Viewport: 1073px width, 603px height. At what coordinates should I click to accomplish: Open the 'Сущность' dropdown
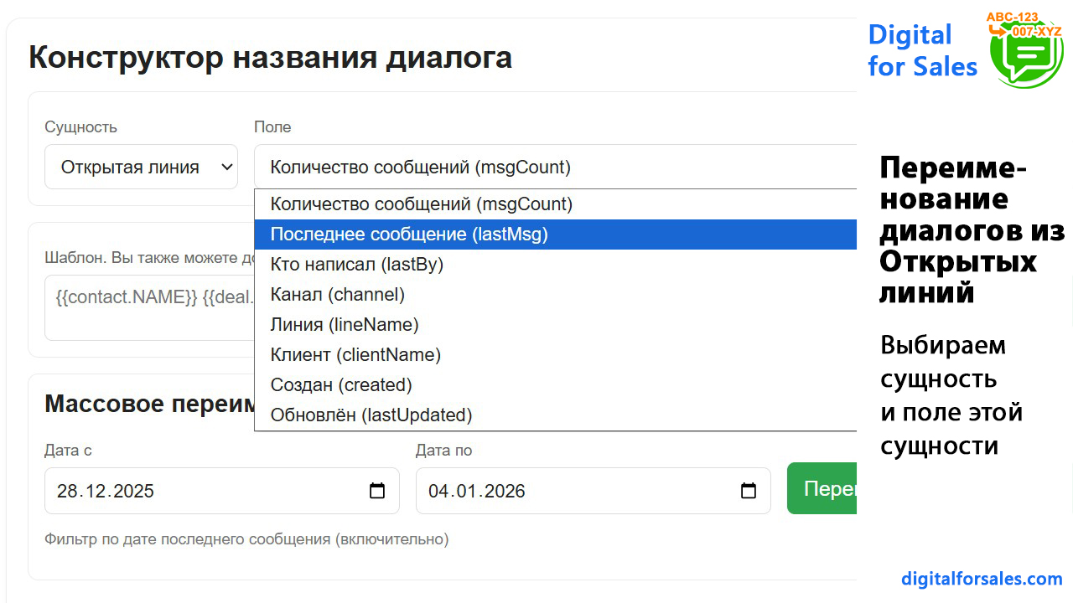[x=141, y=167]
